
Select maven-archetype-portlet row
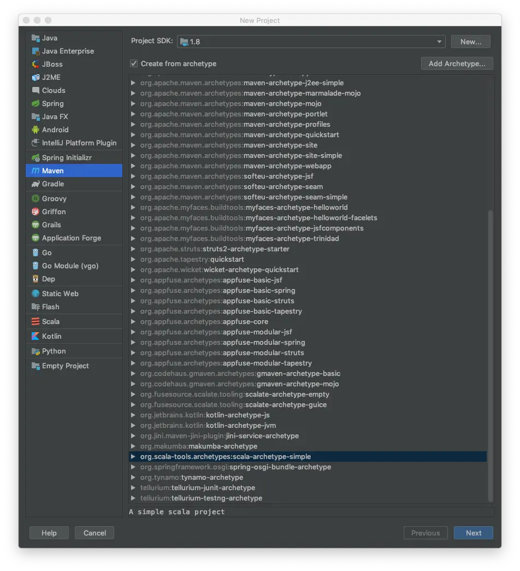click(308, 114)
